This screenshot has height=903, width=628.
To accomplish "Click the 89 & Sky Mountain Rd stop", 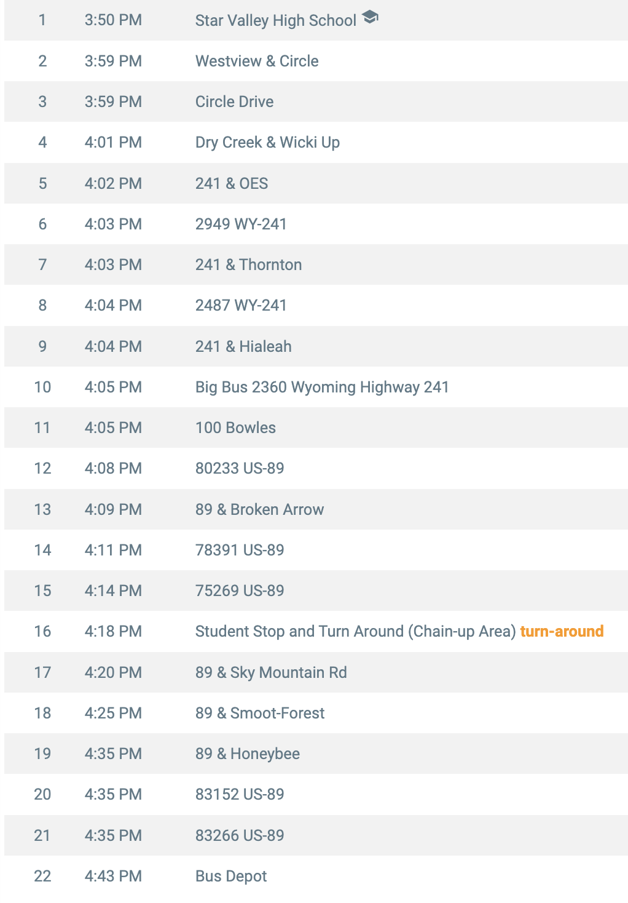I will [x=271, y=672].
